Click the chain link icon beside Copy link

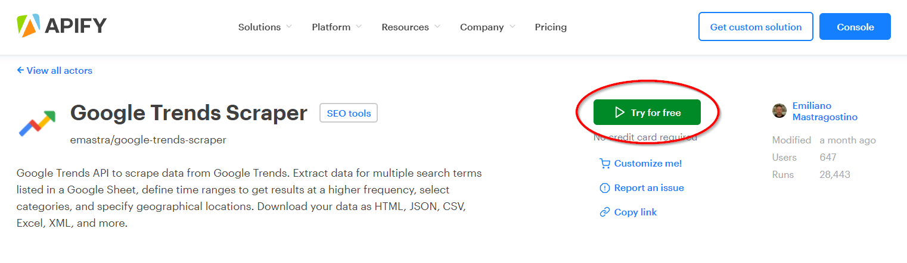click(605, 212)
